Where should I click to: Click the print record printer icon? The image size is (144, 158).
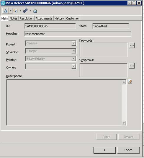pyautogui.click(x=35, y=11)
